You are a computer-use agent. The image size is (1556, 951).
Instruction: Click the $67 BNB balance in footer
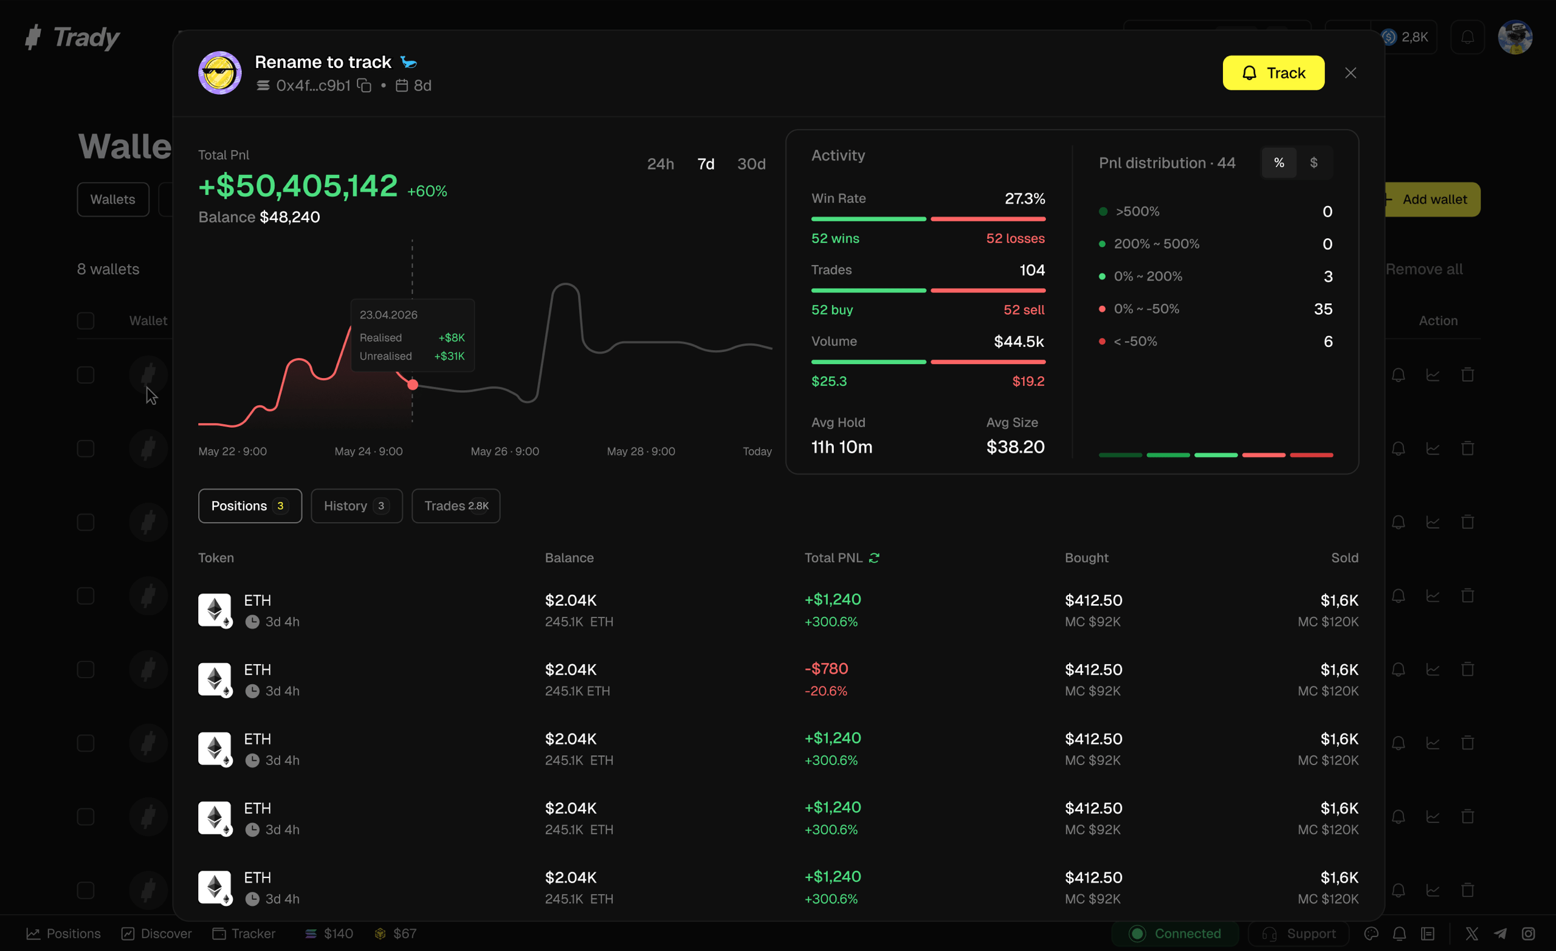[395, 933]
